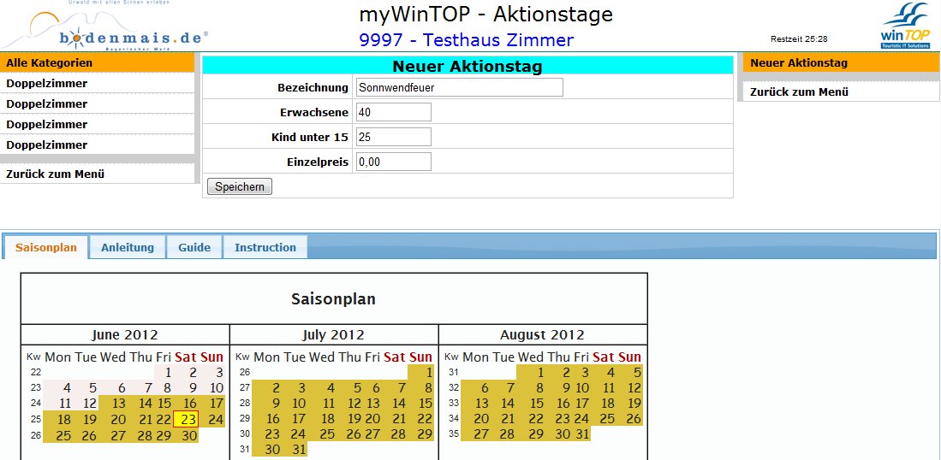Click the winTOP logo
This screenshot has height=460, width=941.
[904, 27]
